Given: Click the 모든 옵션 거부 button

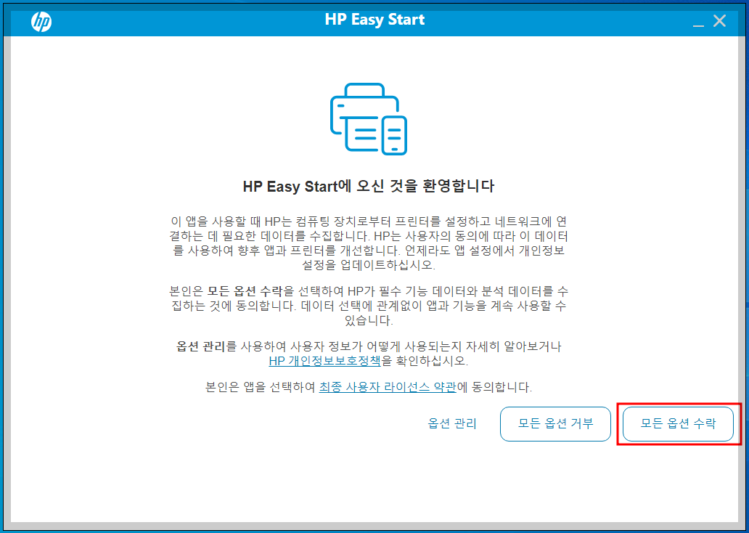Looking at the screenshot, I should (x=555, y=423).
